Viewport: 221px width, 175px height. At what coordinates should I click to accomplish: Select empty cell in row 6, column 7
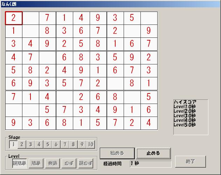(115, 83)
